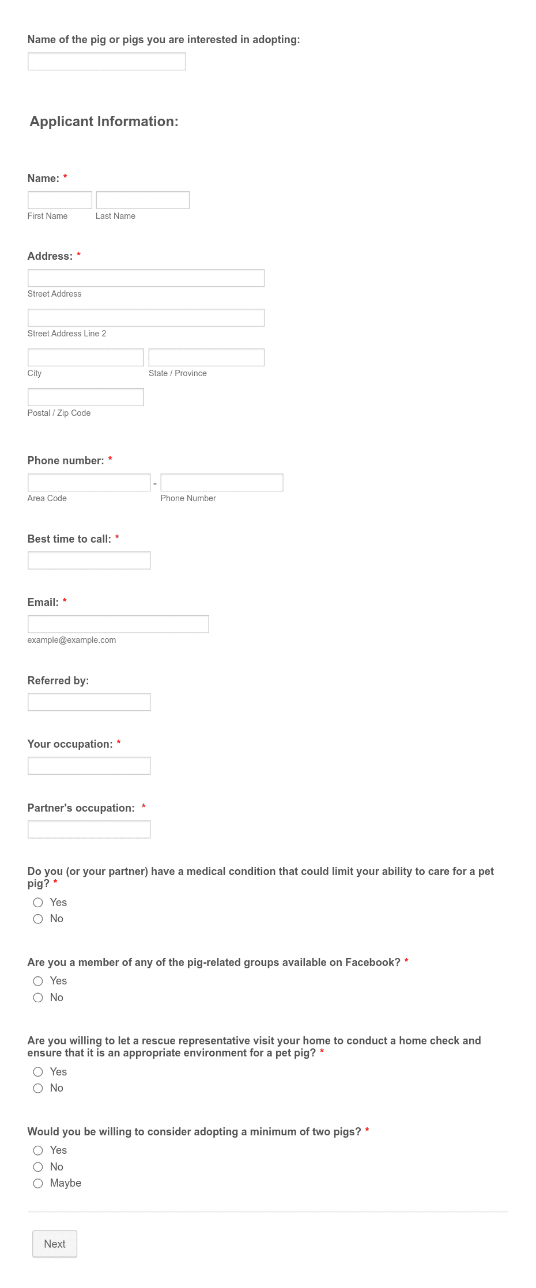The height and width of the screenshot is (1288, 536).
Task: Click the Referred by field
Action: (89, 702)
